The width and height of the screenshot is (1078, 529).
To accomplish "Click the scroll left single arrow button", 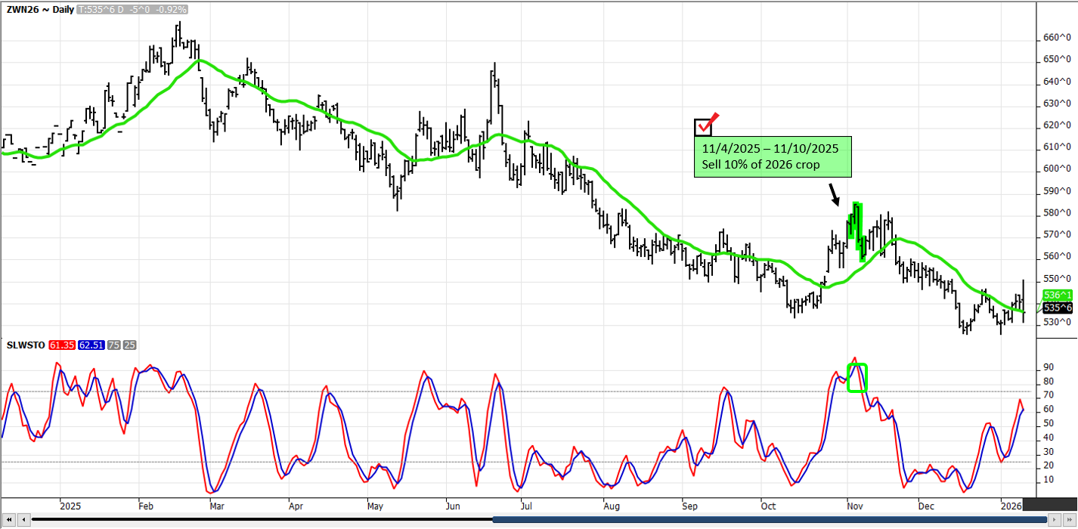I will tap(23, 520).
